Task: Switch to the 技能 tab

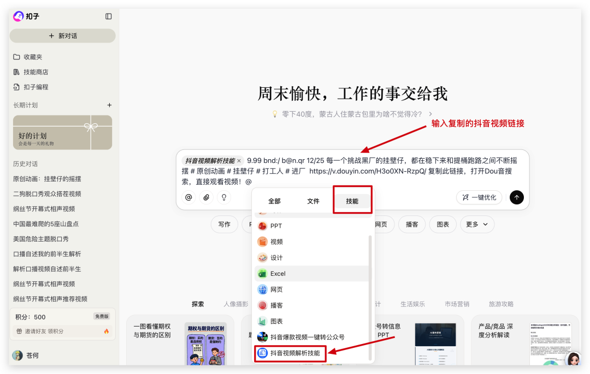Action: [x=352, y=201]
